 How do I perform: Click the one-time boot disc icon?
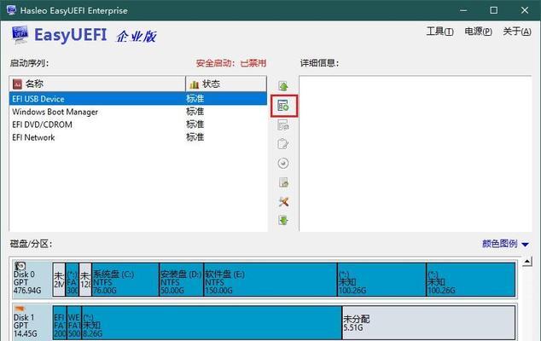pos(283,163)
